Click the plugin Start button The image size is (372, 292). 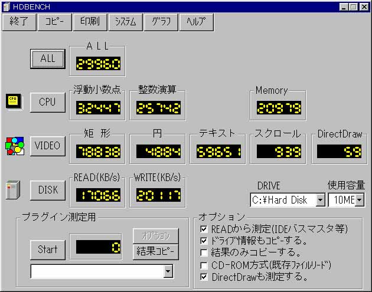(x=48, y=250)
